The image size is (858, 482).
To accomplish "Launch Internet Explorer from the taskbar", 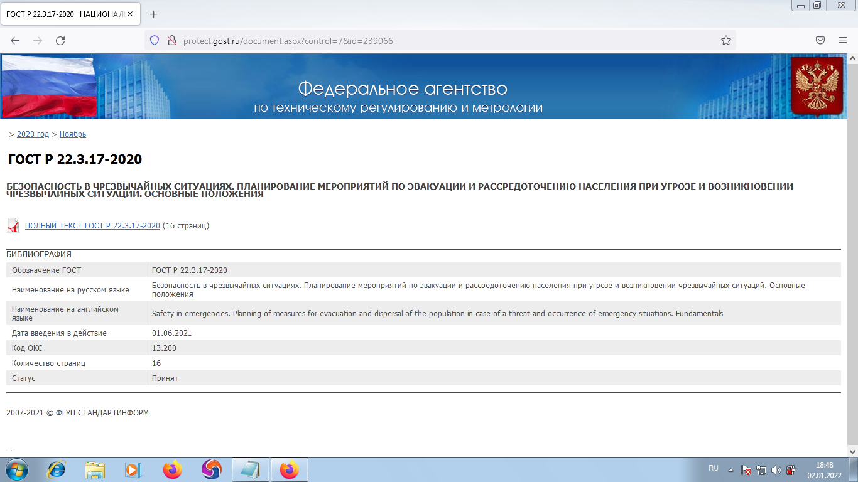I will (57, 469).
